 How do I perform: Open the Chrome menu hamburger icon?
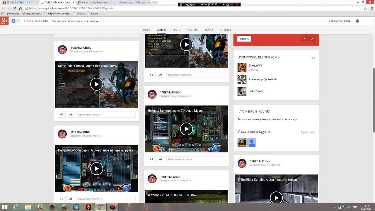(x=371, y=8)
